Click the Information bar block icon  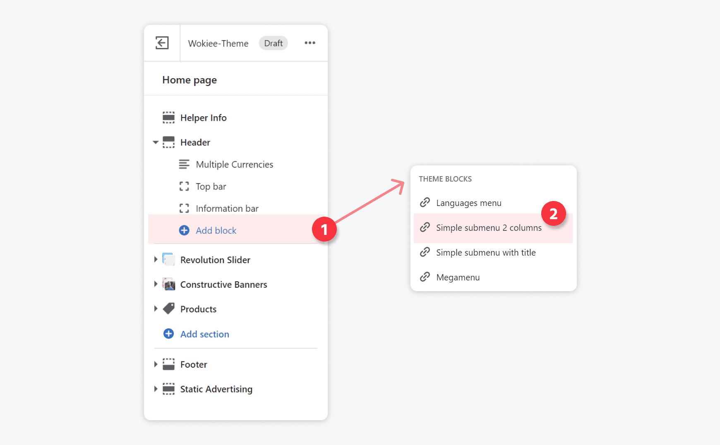184,208
